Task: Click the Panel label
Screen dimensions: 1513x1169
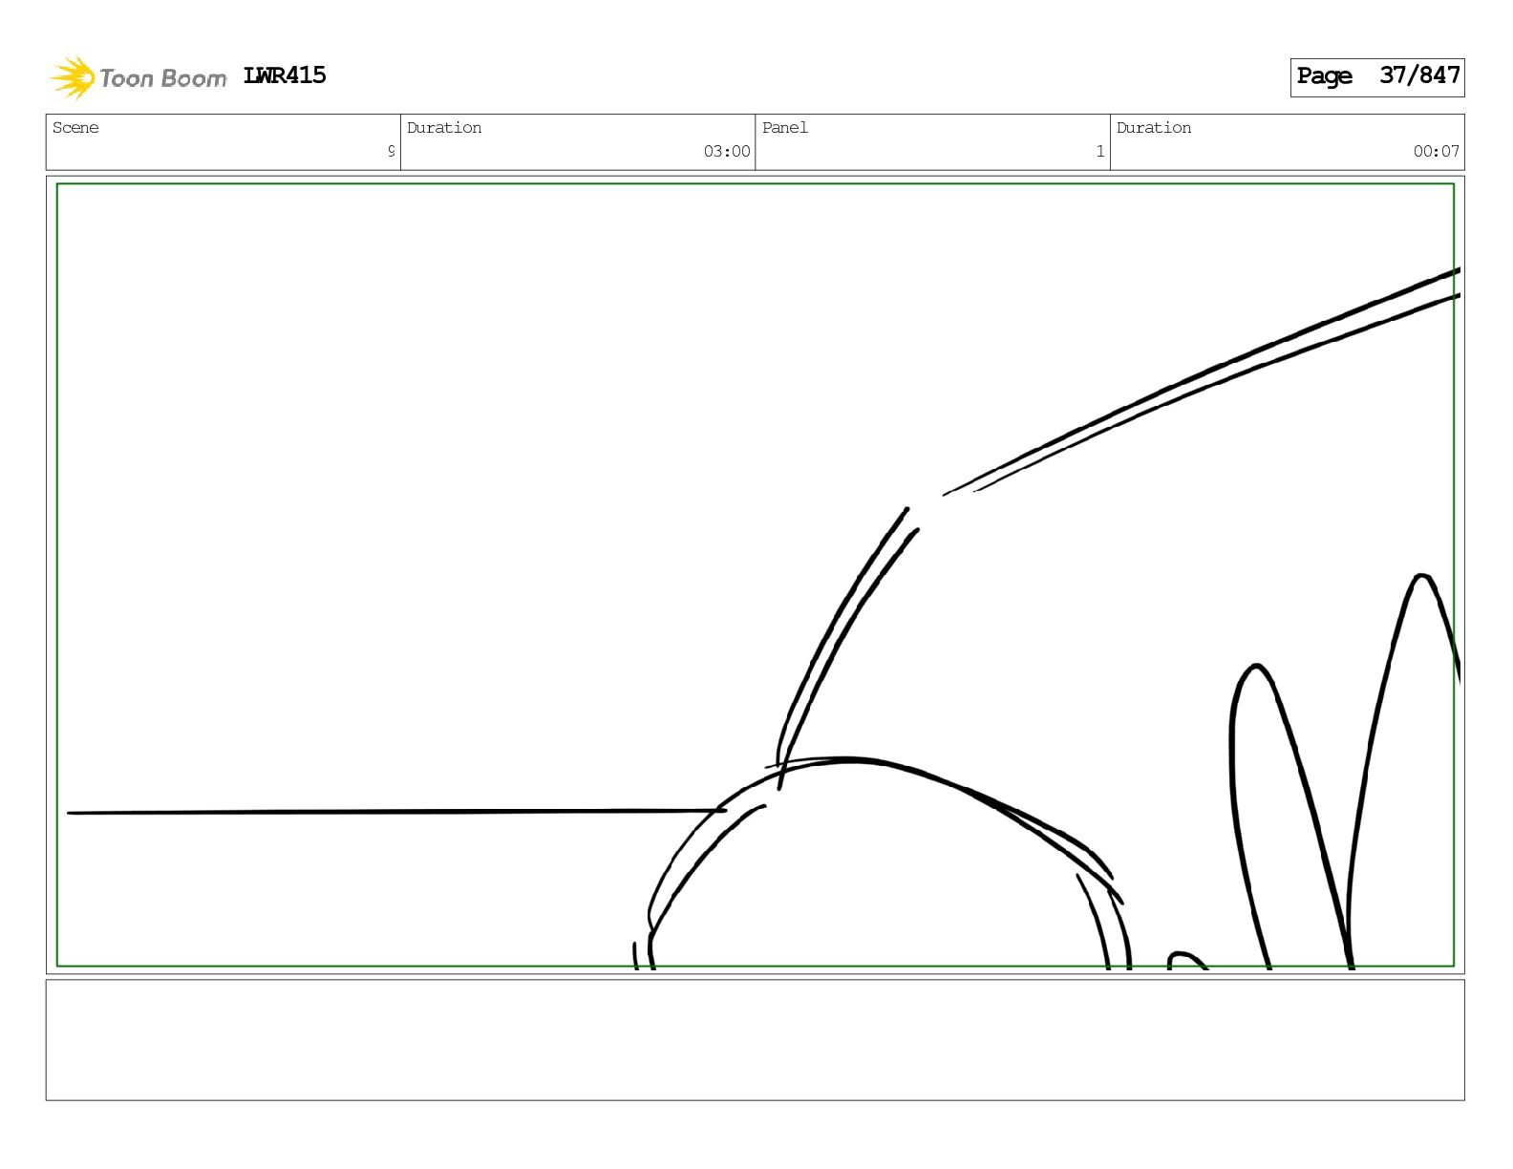Action: coord(785,128)
